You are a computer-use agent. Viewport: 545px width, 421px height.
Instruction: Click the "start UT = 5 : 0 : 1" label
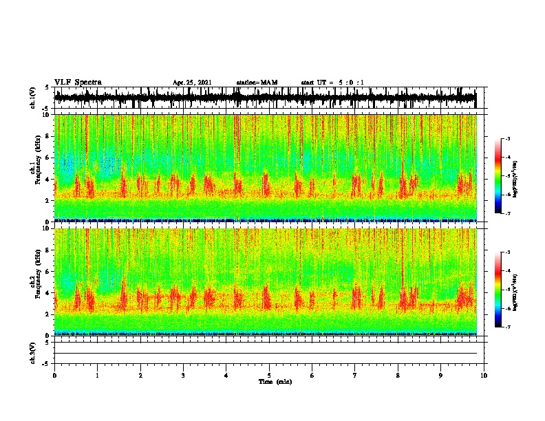332,83
